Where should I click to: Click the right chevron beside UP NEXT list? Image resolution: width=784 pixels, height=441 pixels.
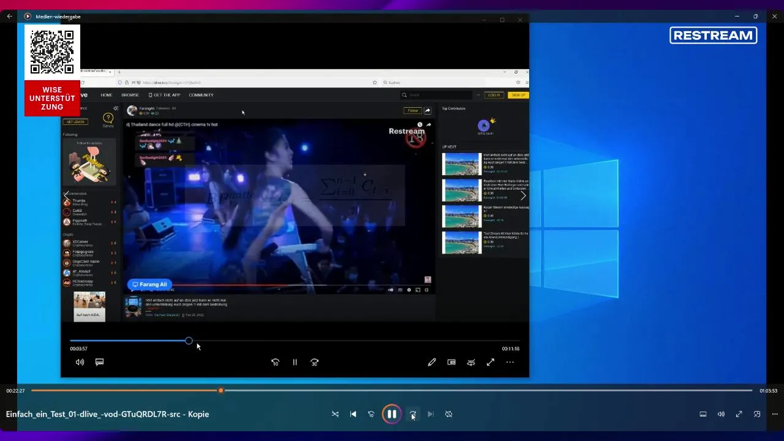point(523,196)
